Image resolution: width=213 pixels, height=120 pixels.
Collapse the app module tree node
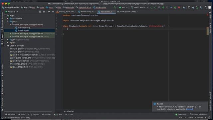tap(5, 15)
